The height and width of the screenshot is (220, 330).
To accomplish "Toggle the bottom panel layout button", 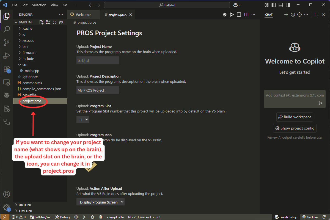I will point(281,5).
